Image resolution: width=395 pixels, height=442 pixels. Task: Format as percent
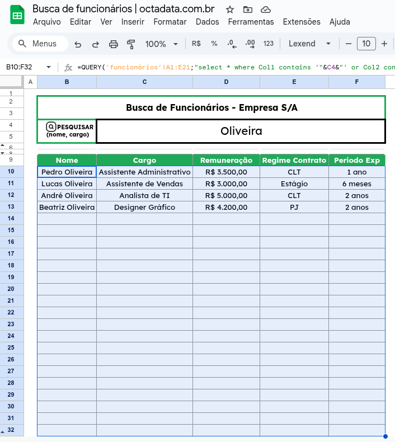click(214, 44)
